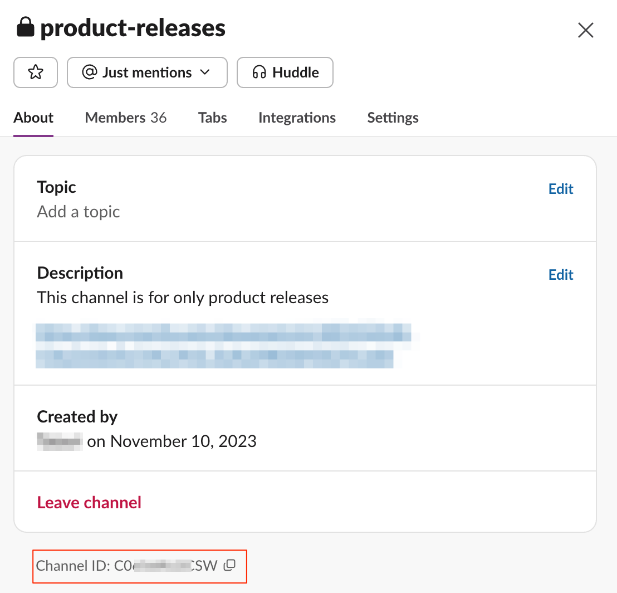617x593 pixels.
Task: Click the blurred creator name
Action: (x=60, y=441)
